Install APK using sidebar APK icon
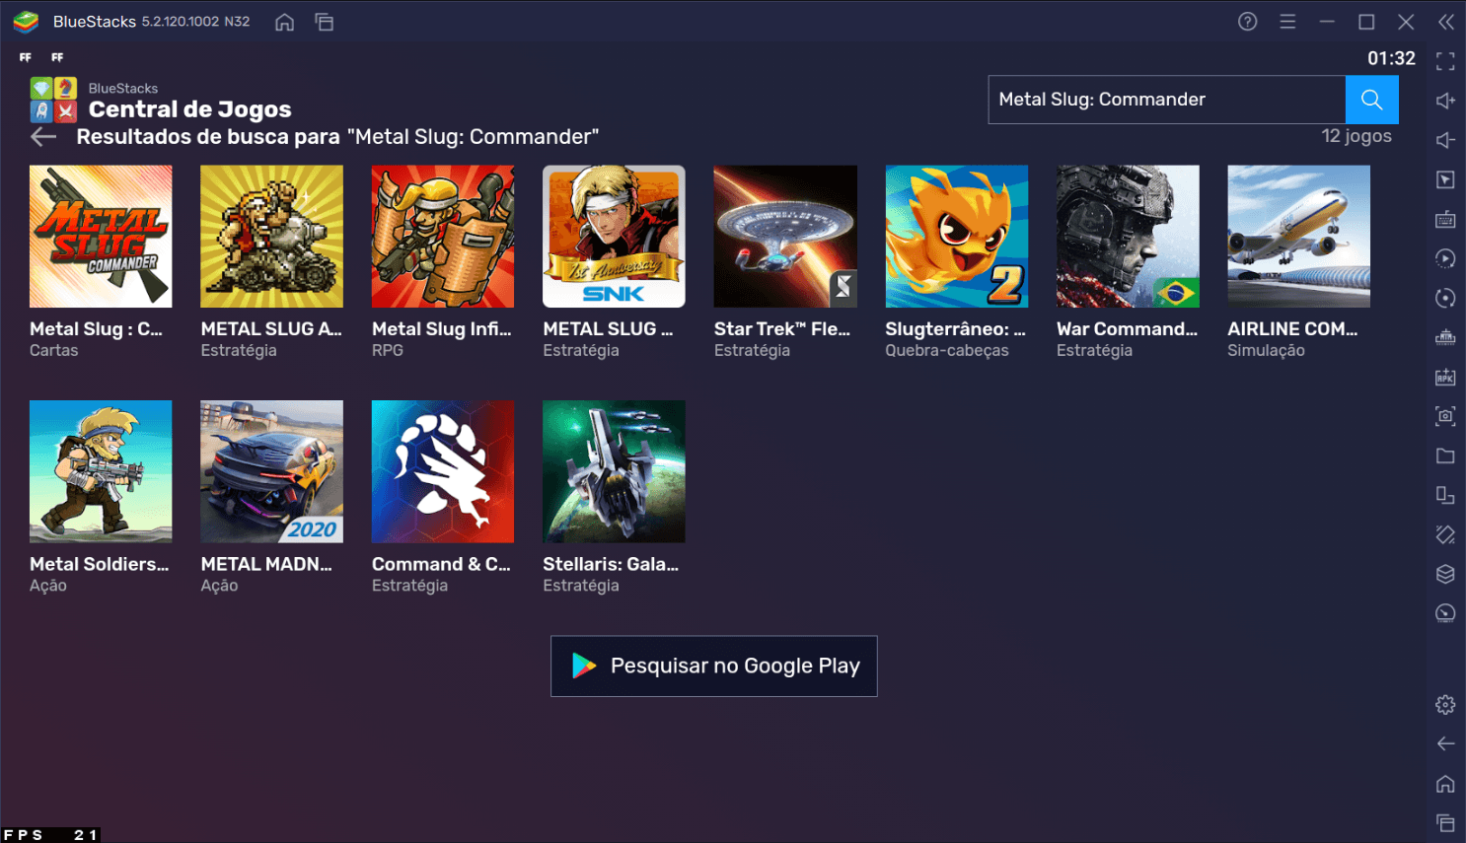 (1445, 377)
